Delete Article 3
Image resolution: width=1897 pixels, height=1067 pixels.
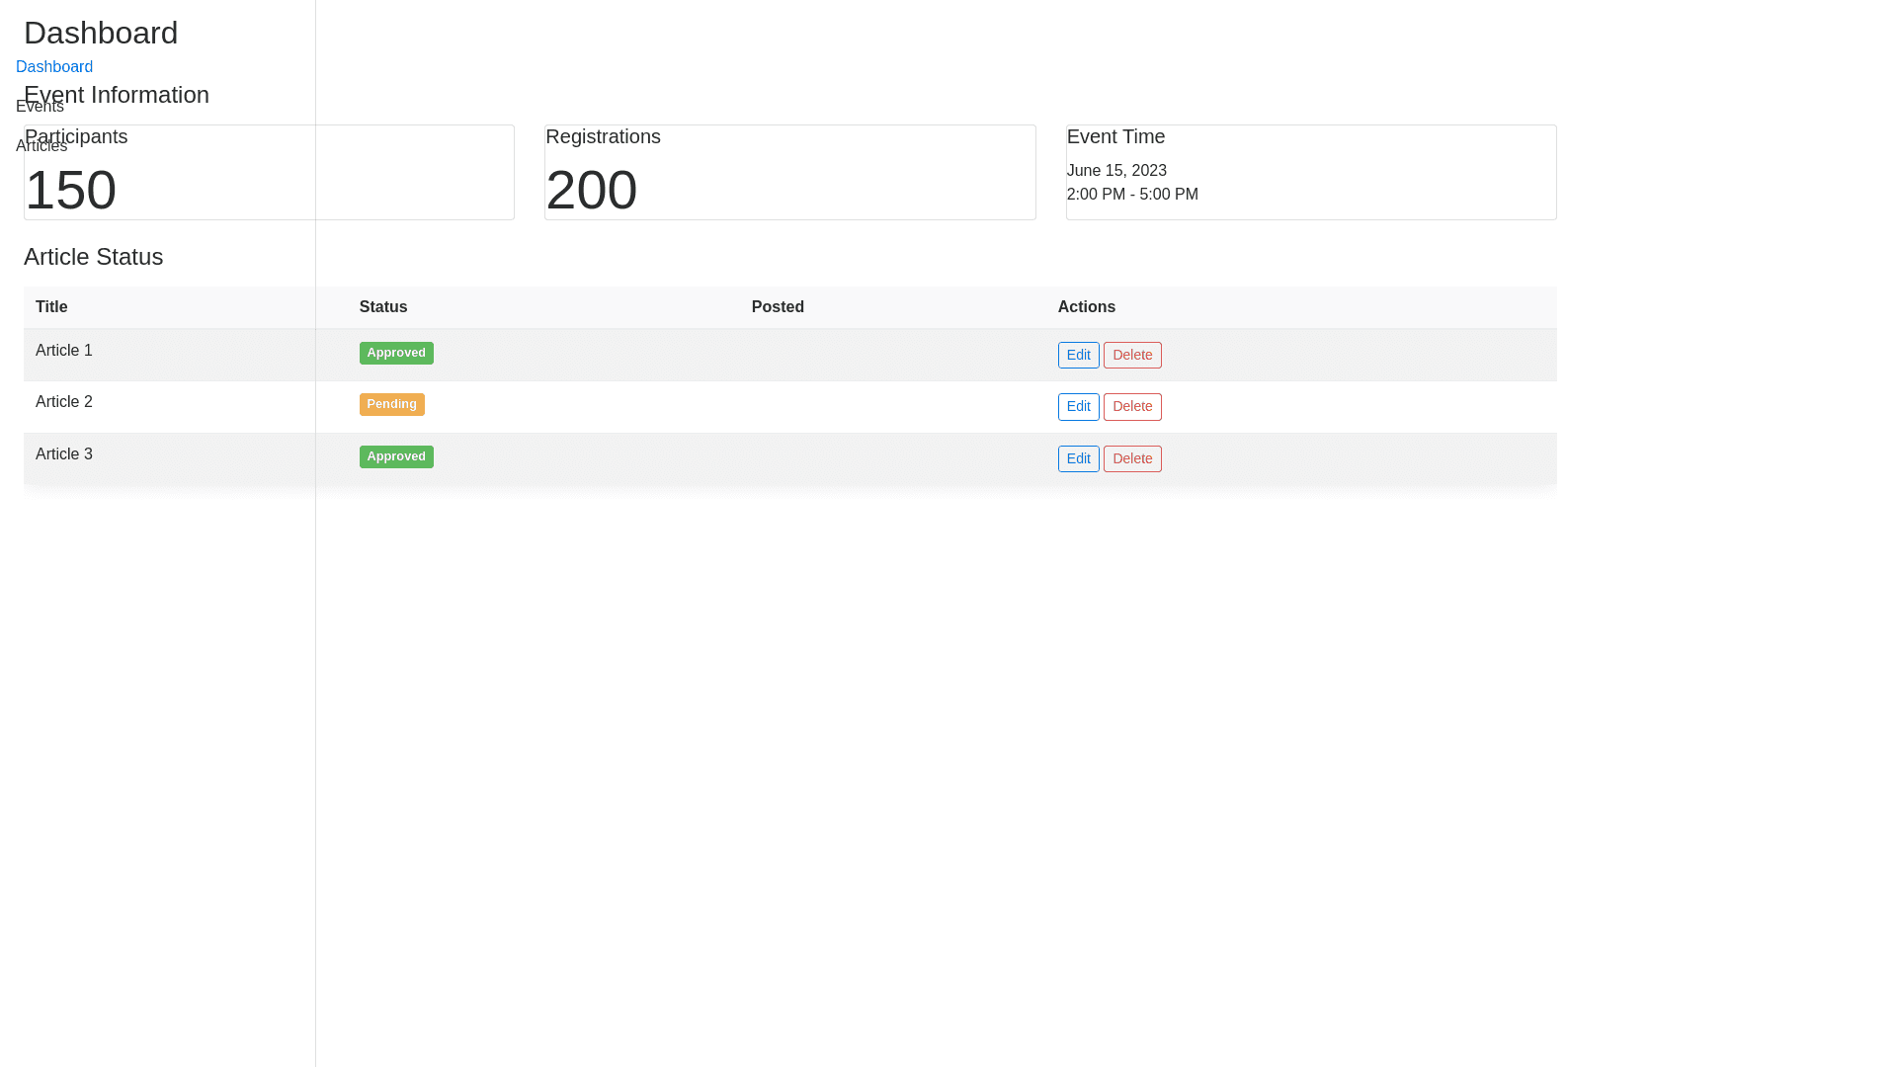coord(1131,458)
